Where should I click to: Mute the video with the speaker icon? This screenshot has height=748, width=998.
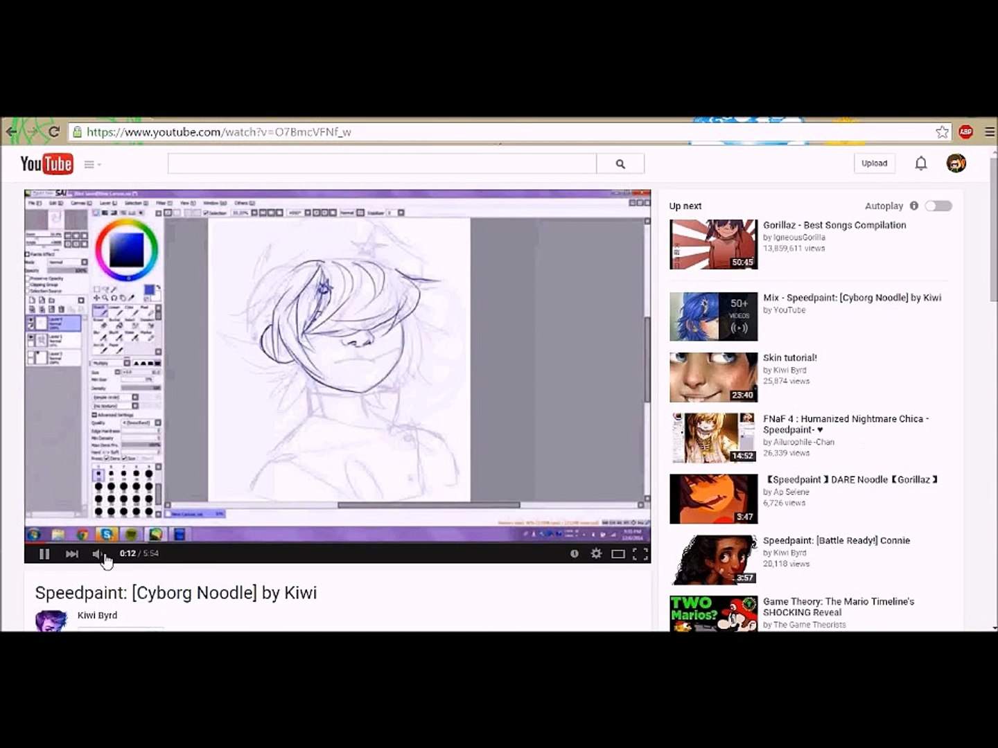[98, 553]
